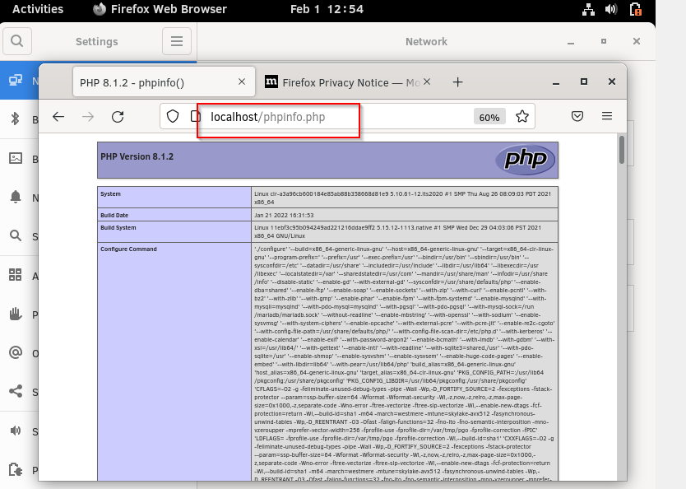The height and width of the screenshot is (489, 686).
Task: Close the Settings Network window
Action: coord(637,41)
